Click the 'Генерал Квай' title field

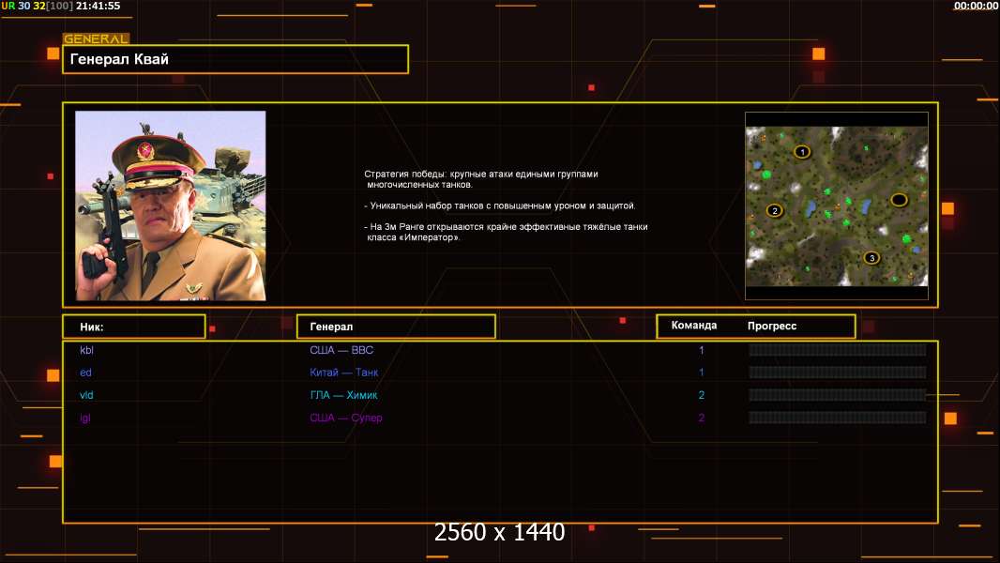point(235,59)
